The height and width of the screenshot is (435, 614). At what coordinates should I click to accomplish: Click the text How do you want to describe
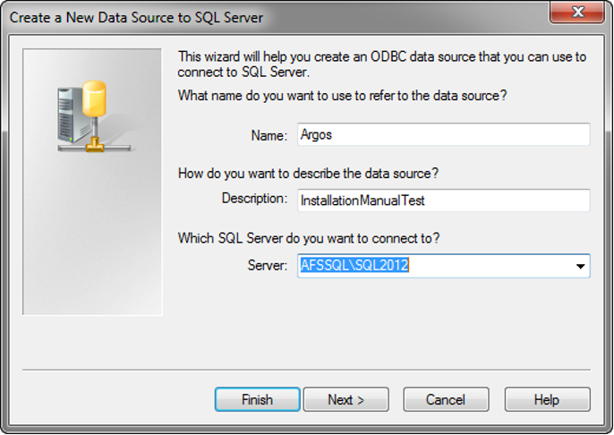pyautogui.click(x=308, y=173)
